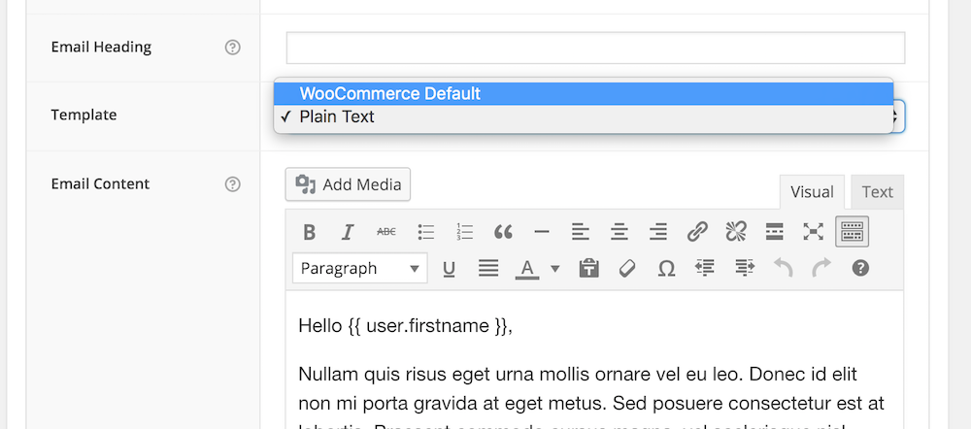This screenshot has height=429, width=971.
Task: Insert or edit link
Action: pos(697,232)
